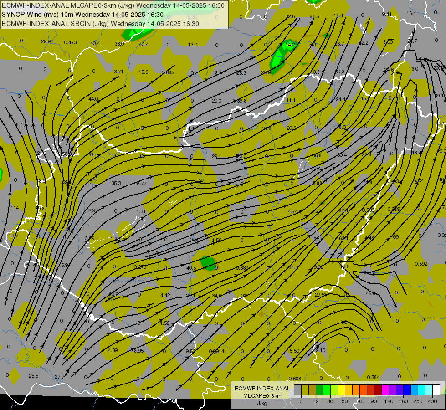The width and height of the screenshot is (446, 410).
Task: Select the dark red swatch before magenta
Action: pyautogui.click(x=378, y=390)
